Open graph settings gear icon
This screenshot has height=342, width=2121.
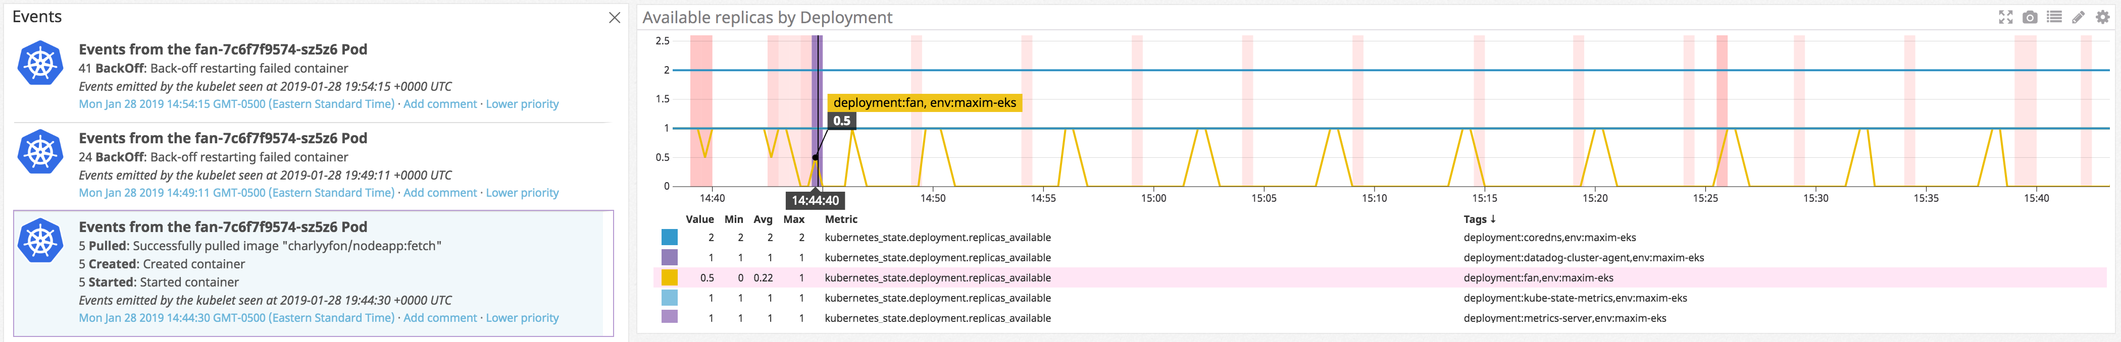click(2102, 17)
